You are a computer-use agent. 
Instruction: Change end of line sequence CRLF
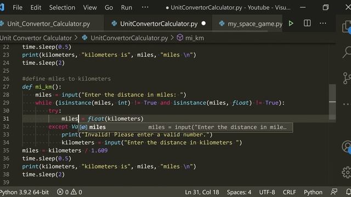tap(289, 192)
